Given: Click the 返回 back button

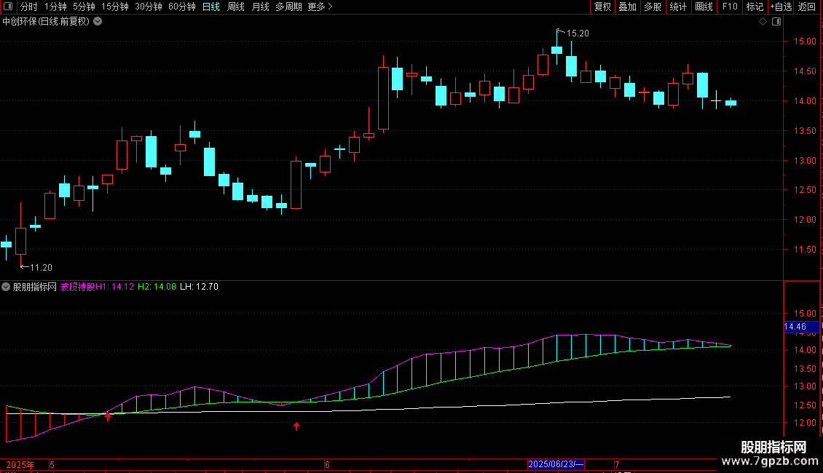Looking at the screenshot, I should coord(807,7).
